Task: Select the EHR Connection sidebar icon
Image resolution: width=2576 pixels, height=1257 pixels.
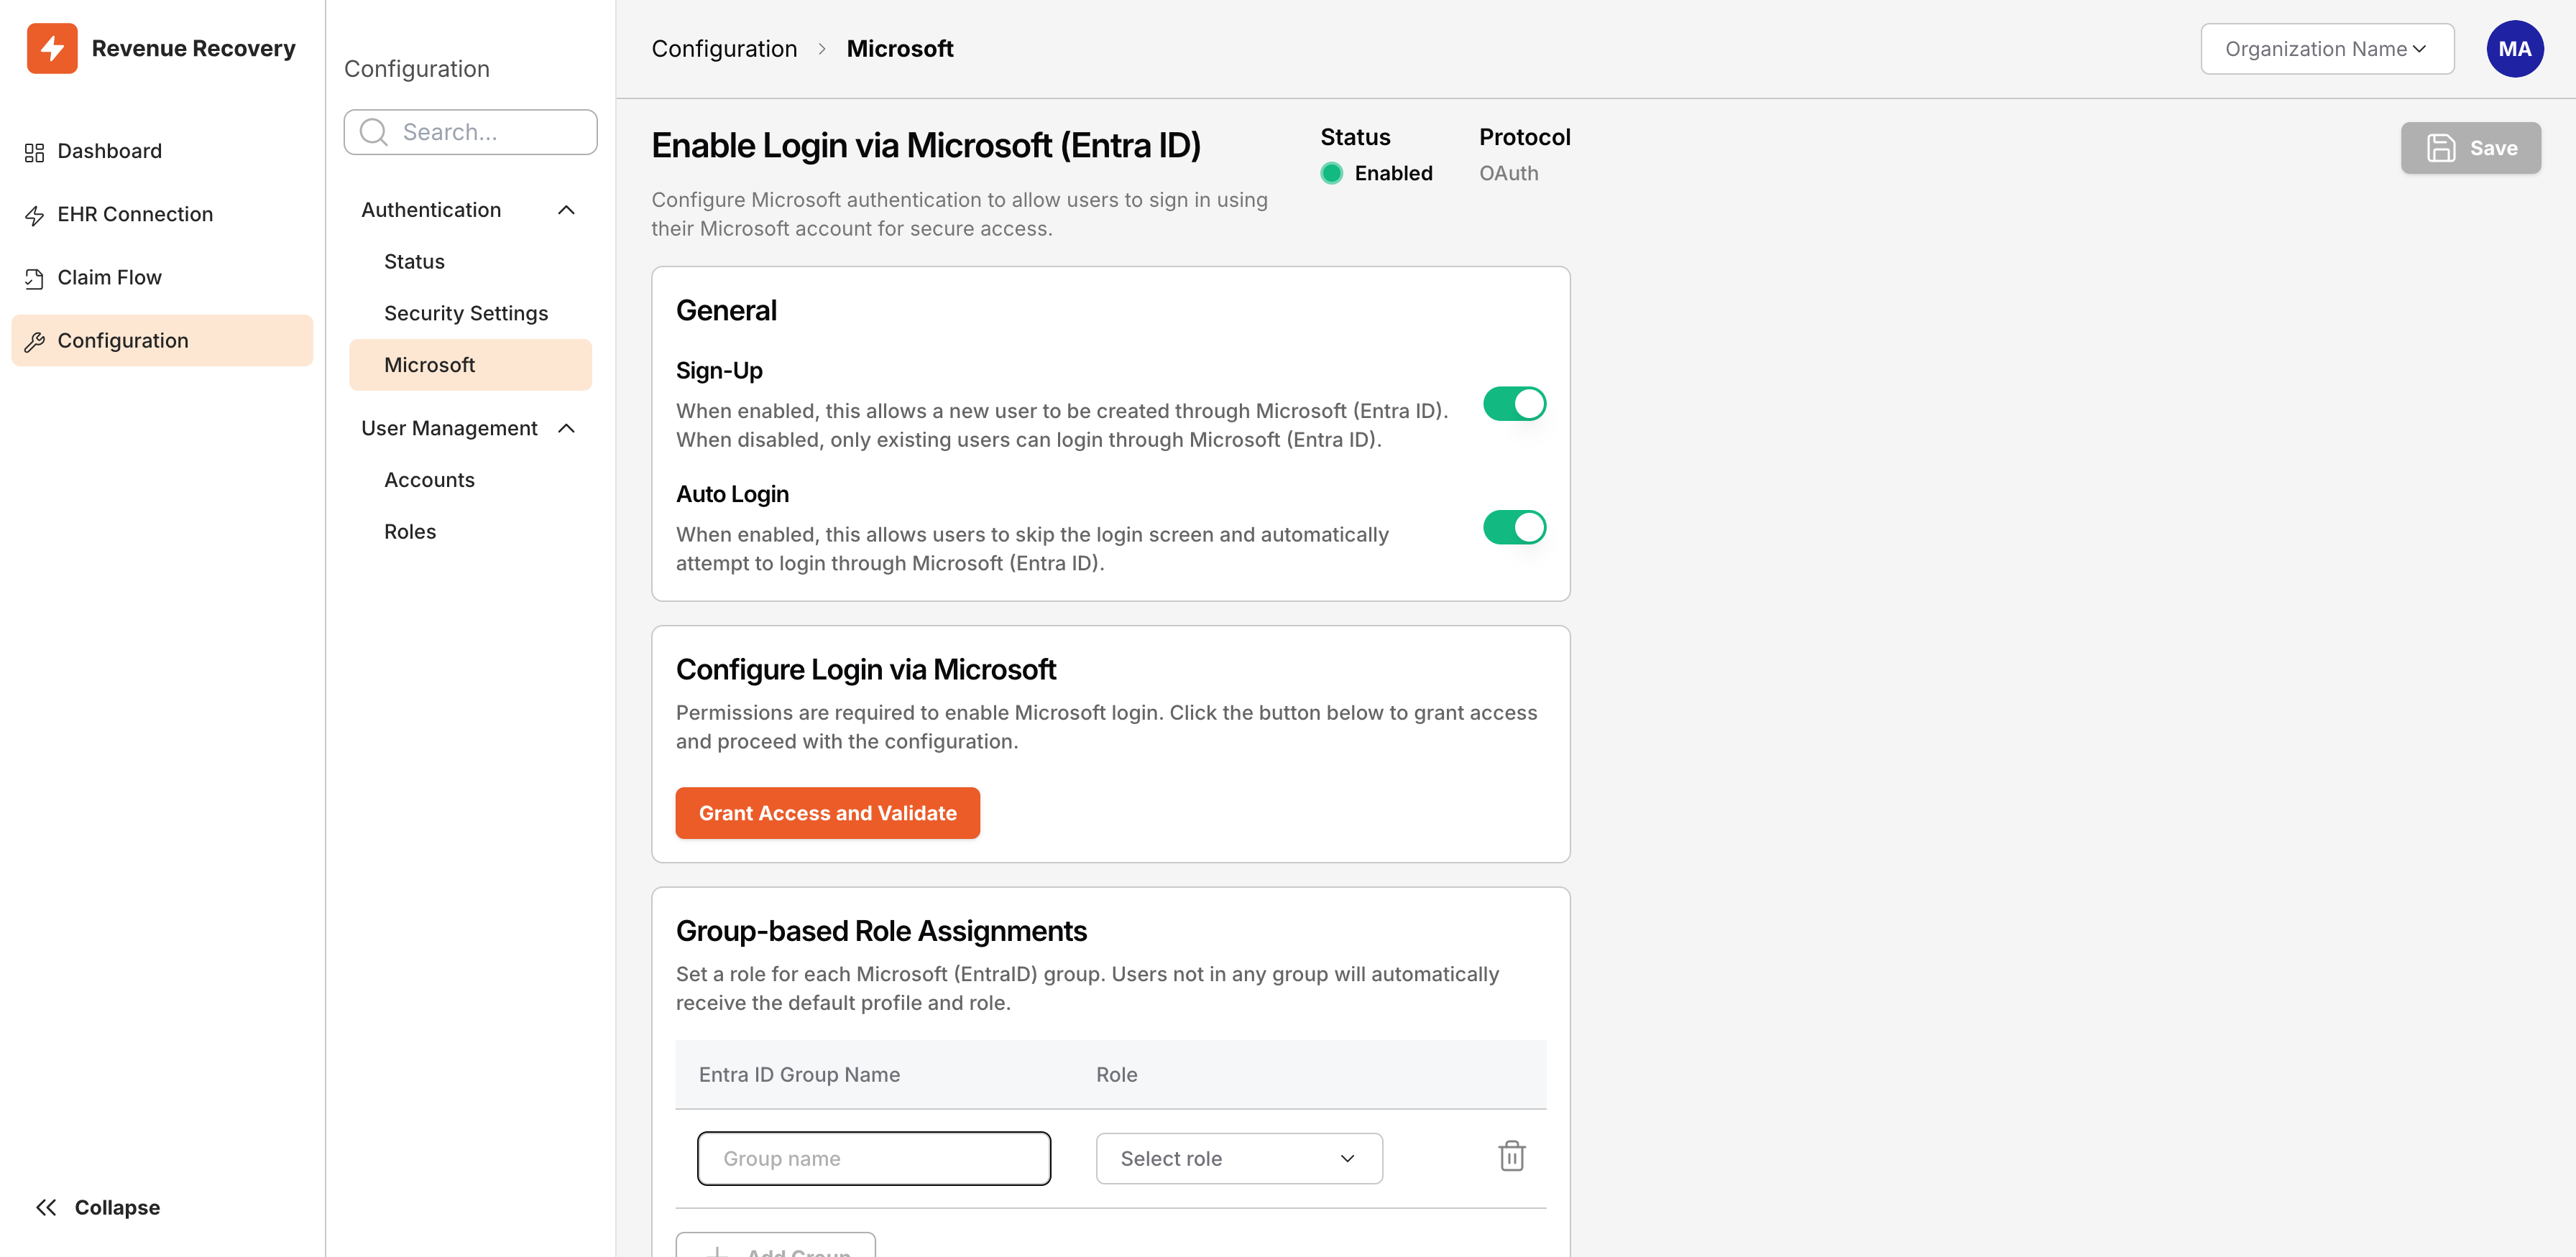Action: (x=34, y=214)
